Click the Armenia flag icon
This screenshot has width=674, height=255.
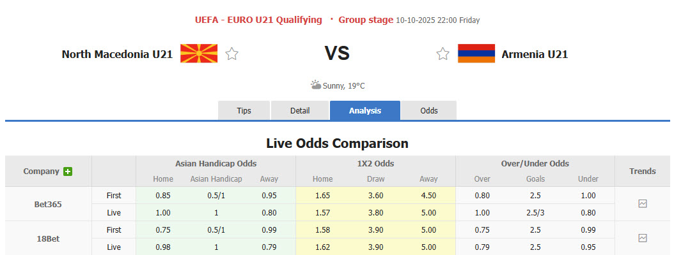[x=476, y=54]
